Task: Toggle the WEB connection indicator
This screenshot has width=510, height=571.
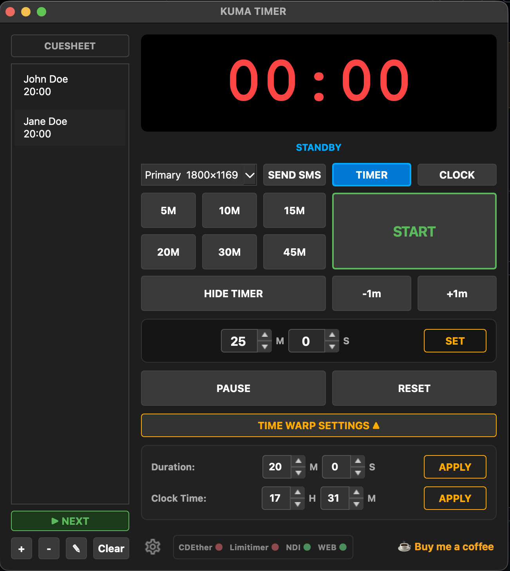Action: [343, 547]
